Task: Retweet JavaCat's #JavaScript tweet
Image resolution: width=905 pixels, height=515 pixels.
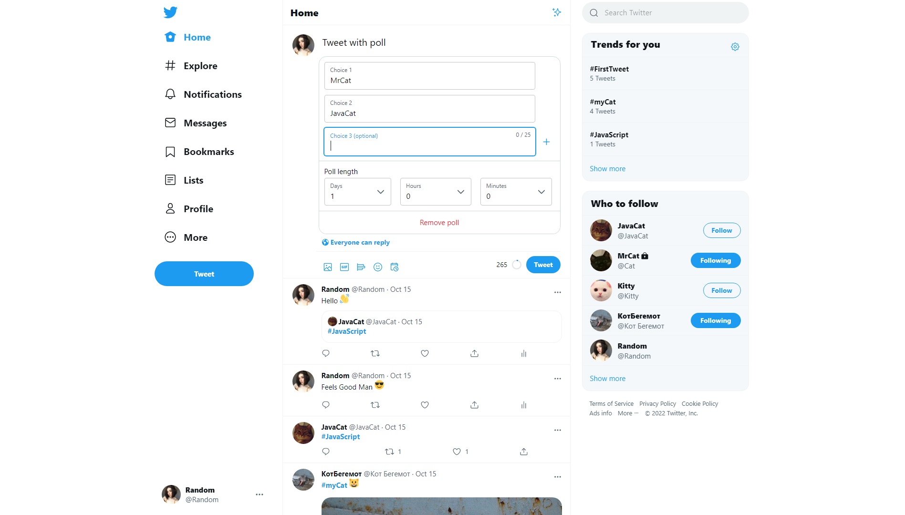Action: point(390,452)
